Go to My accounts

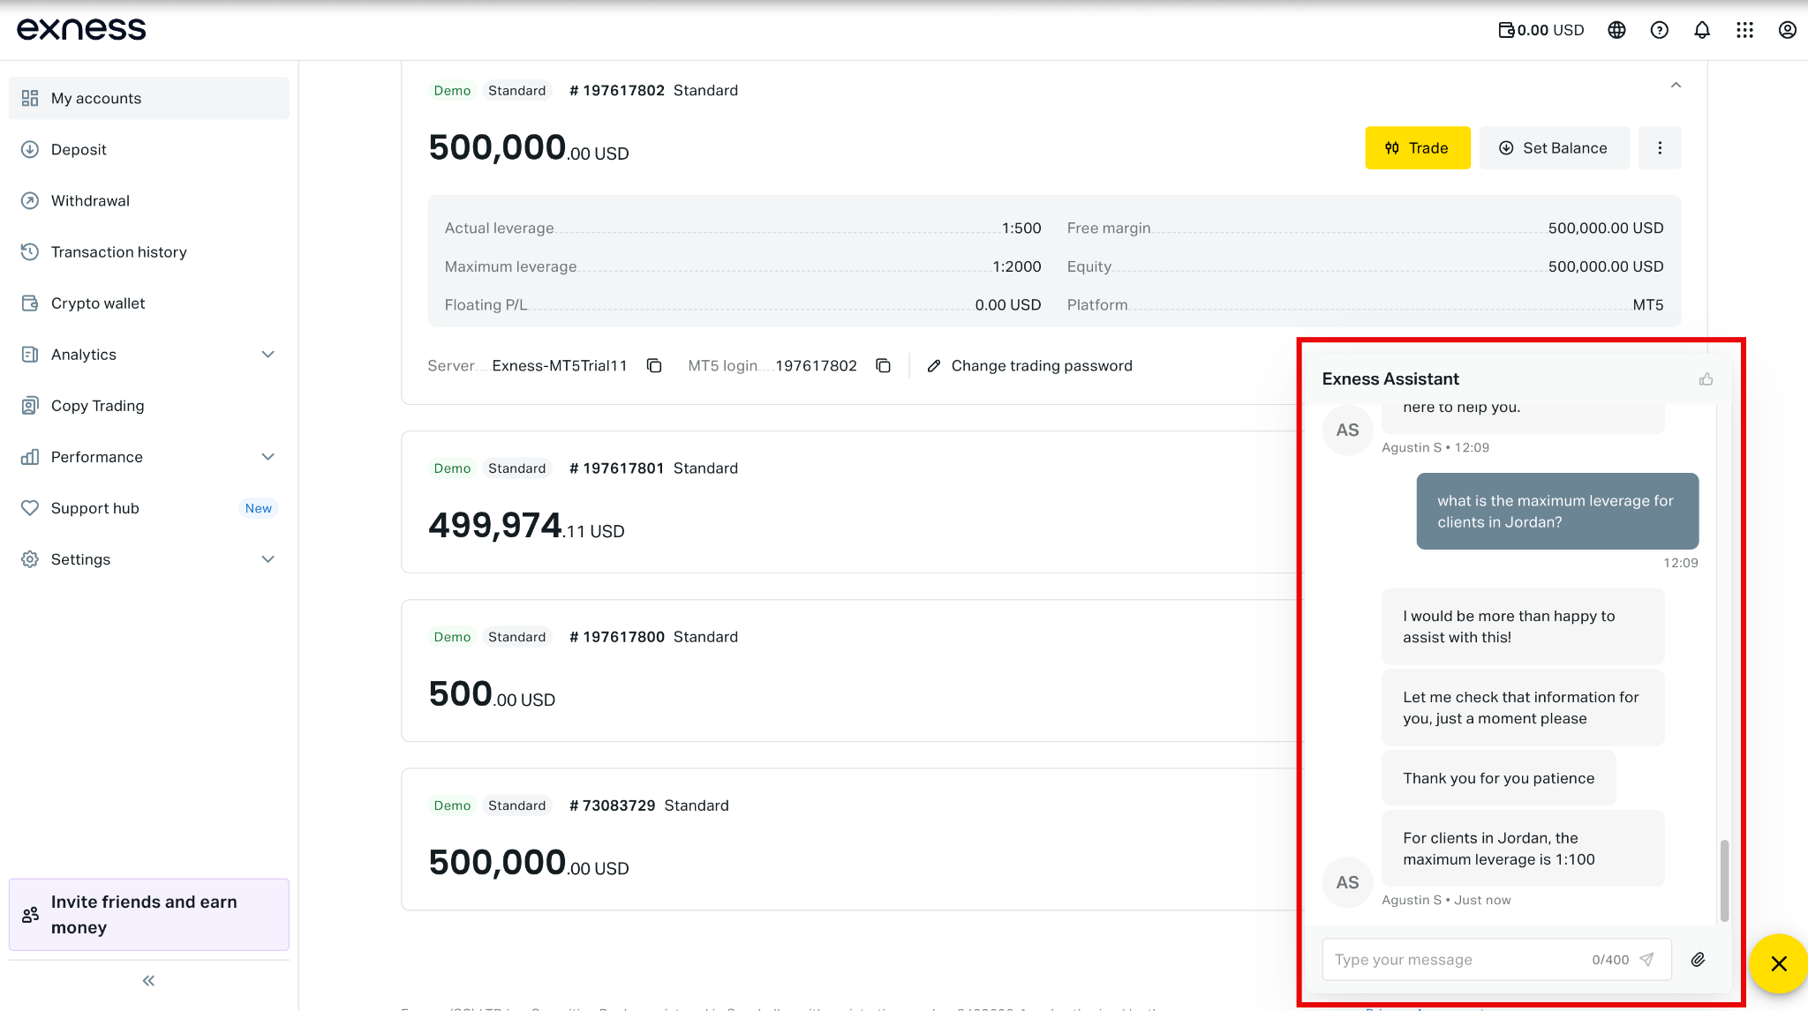pos(149,98)
